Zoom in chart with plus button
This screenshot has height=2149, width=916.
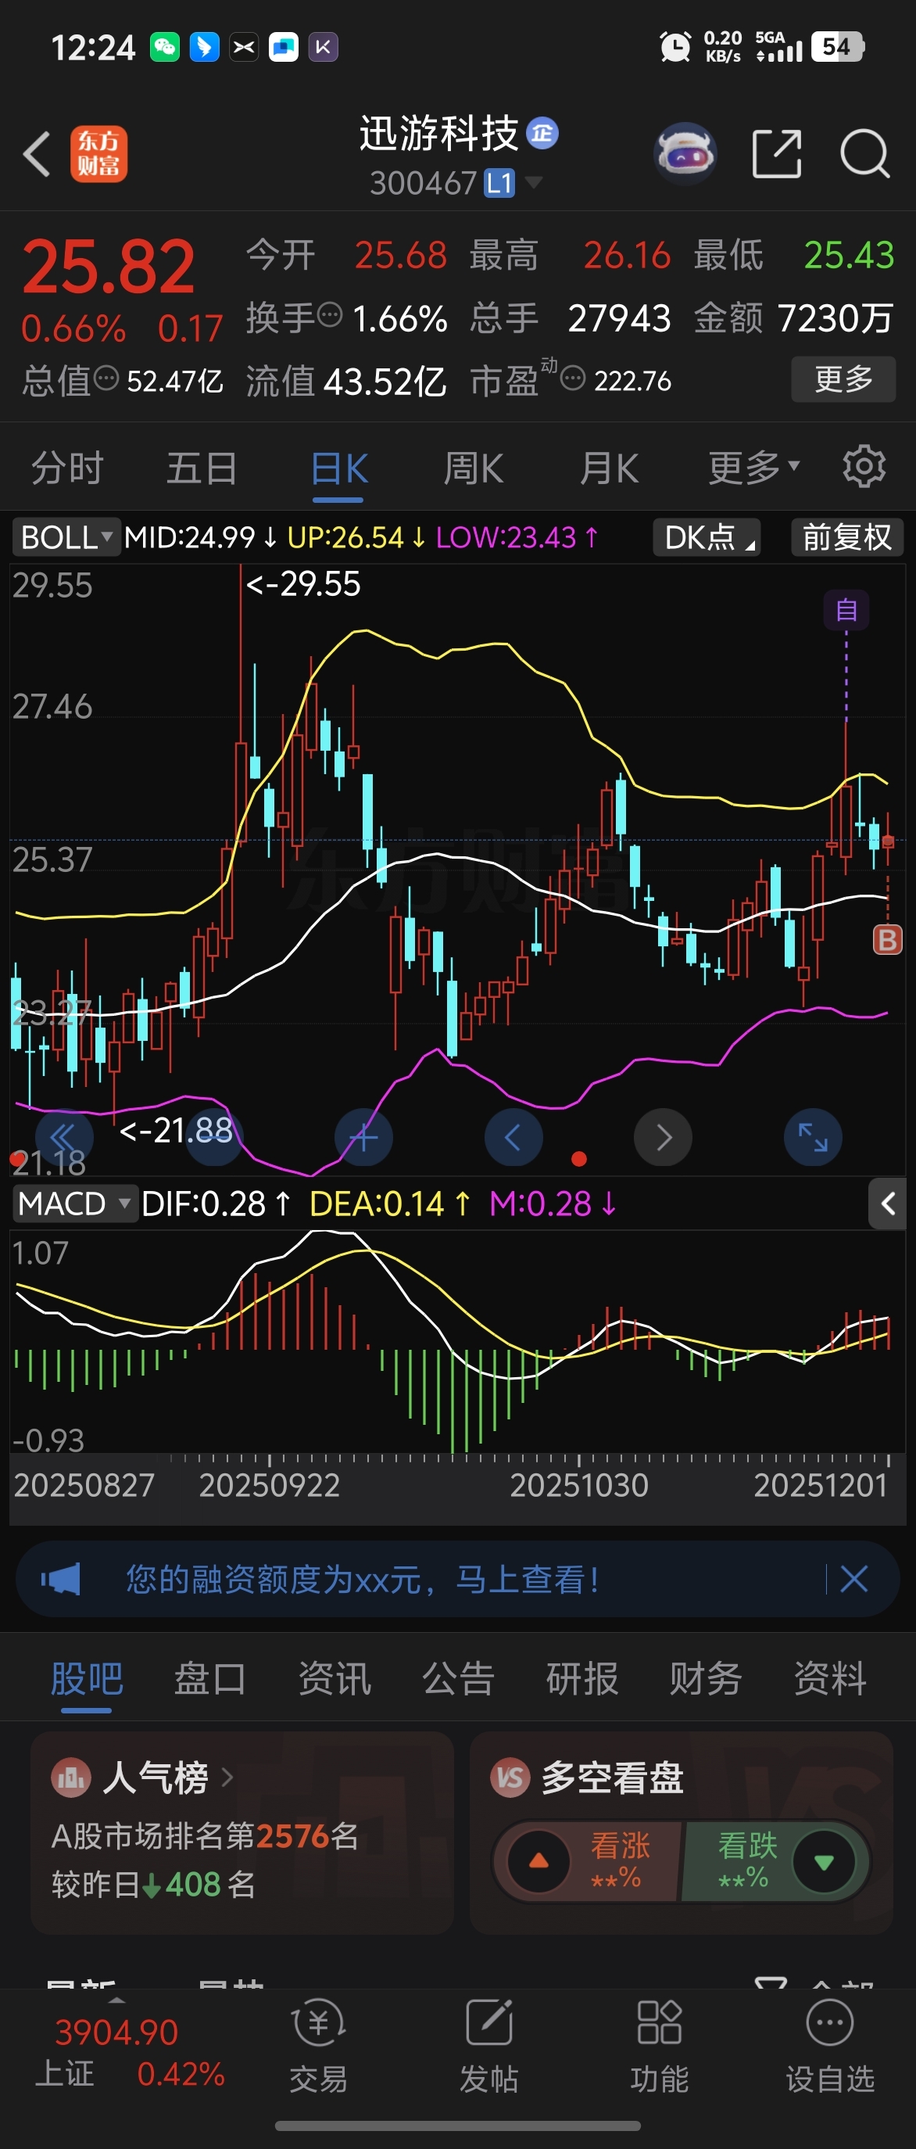click(363, 1137)
